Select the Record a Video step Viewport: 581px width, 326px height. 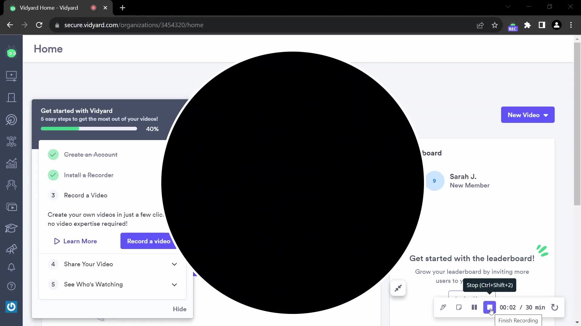[86, 195]
